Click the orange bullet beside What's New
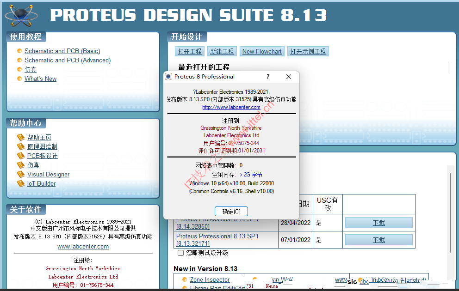The height and width of the screenshot is (291, 459). coord(19,79)
